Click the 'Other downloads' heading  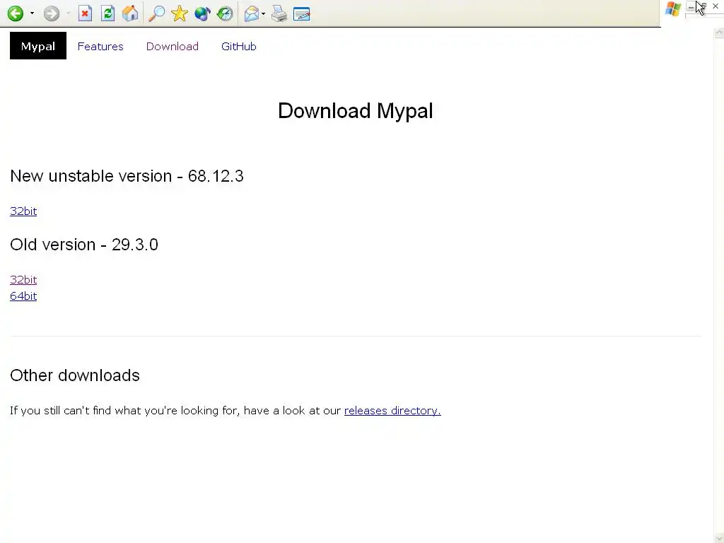pyautogui.click(x=75, y=375)
